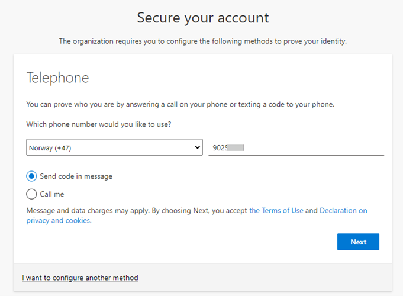Click the Telephone section heading
The image size is (403, 296).
[x=58, y=78]
